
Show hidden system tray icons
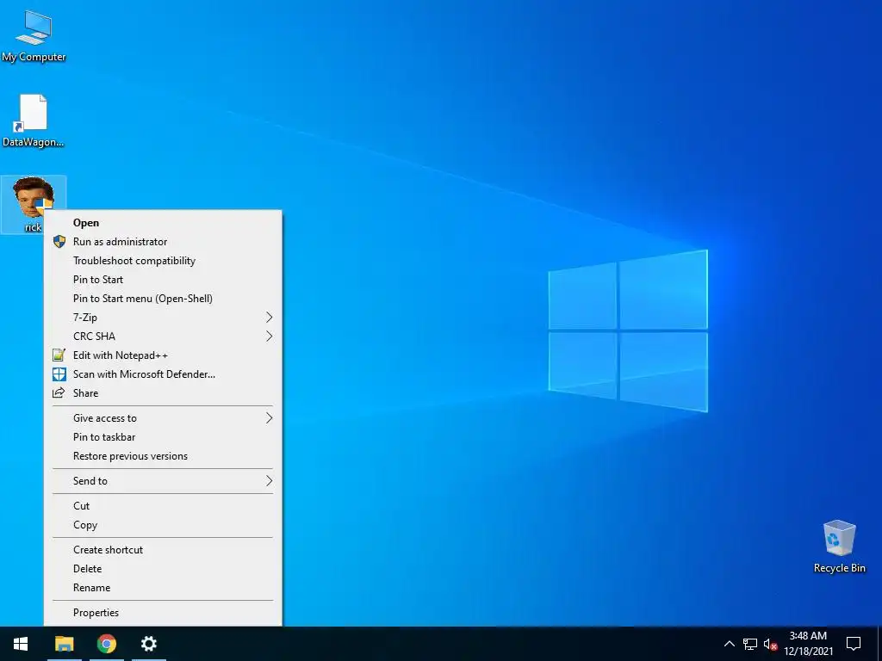(729, 644)
